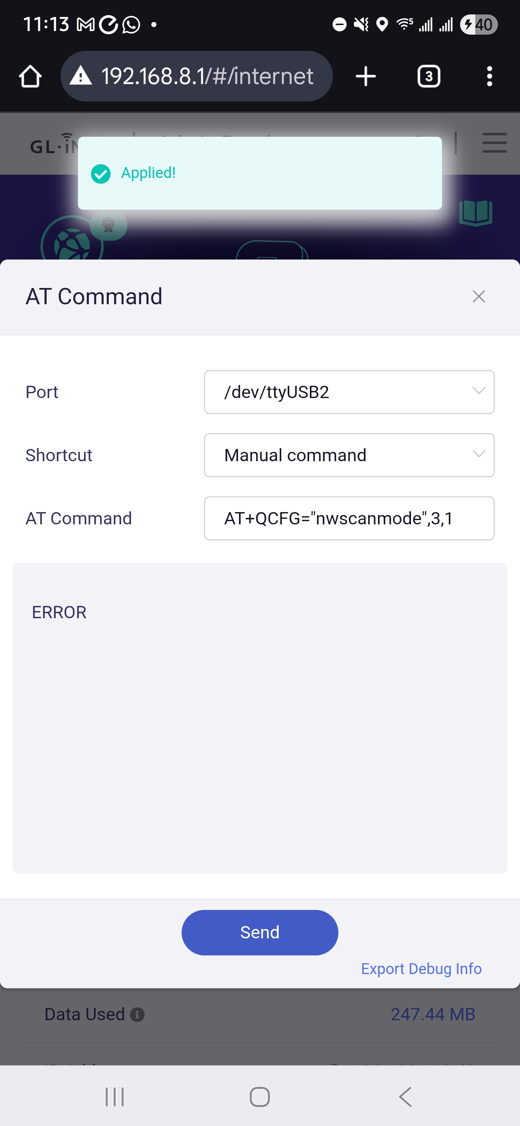The height and width of the screenshot is (1126, 520).
Task: Open a new tab with plus icon
Action: click(x=365, y=77)
